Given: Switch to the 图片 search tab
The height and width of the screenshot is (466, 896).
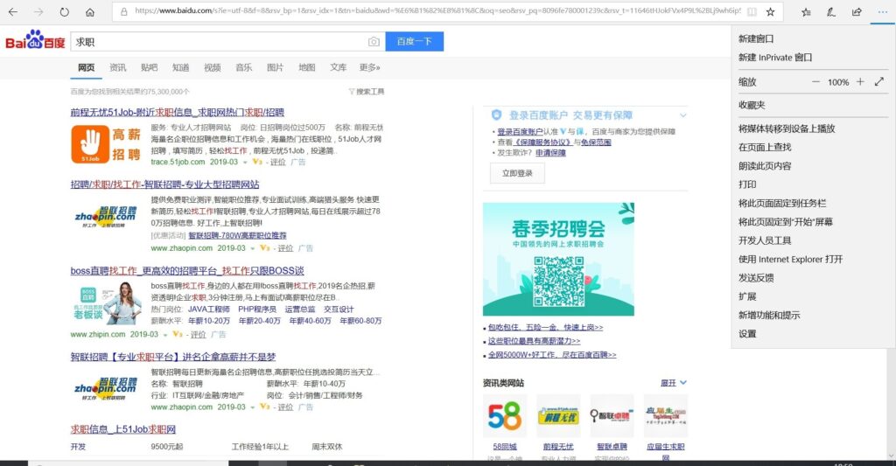Looking at the screenshot, I should click(275, 67).
